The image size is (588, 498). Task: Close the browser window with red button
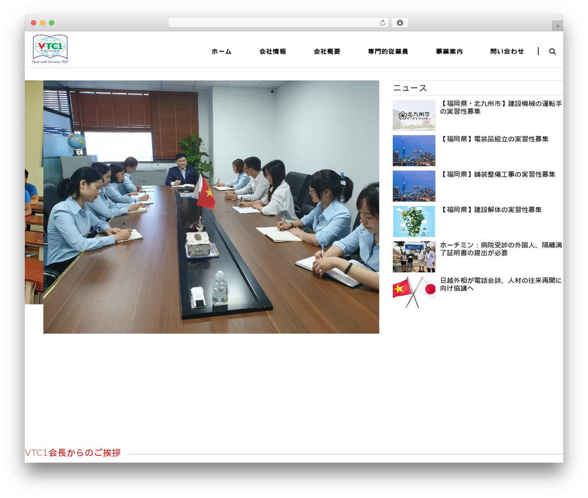coord(34,23)
